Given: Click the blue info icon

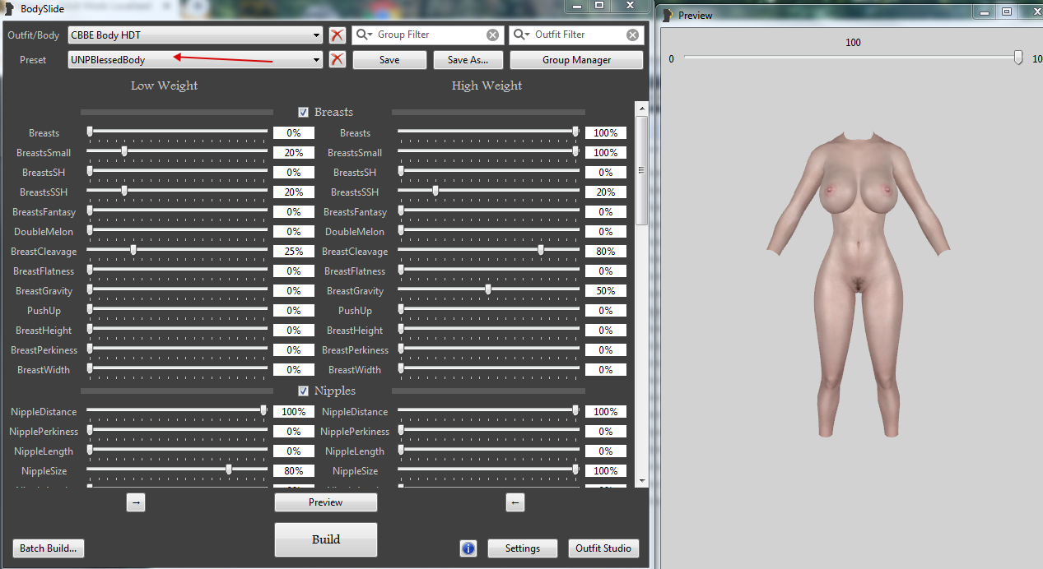Looking at the screenshot, I should 468,548.
